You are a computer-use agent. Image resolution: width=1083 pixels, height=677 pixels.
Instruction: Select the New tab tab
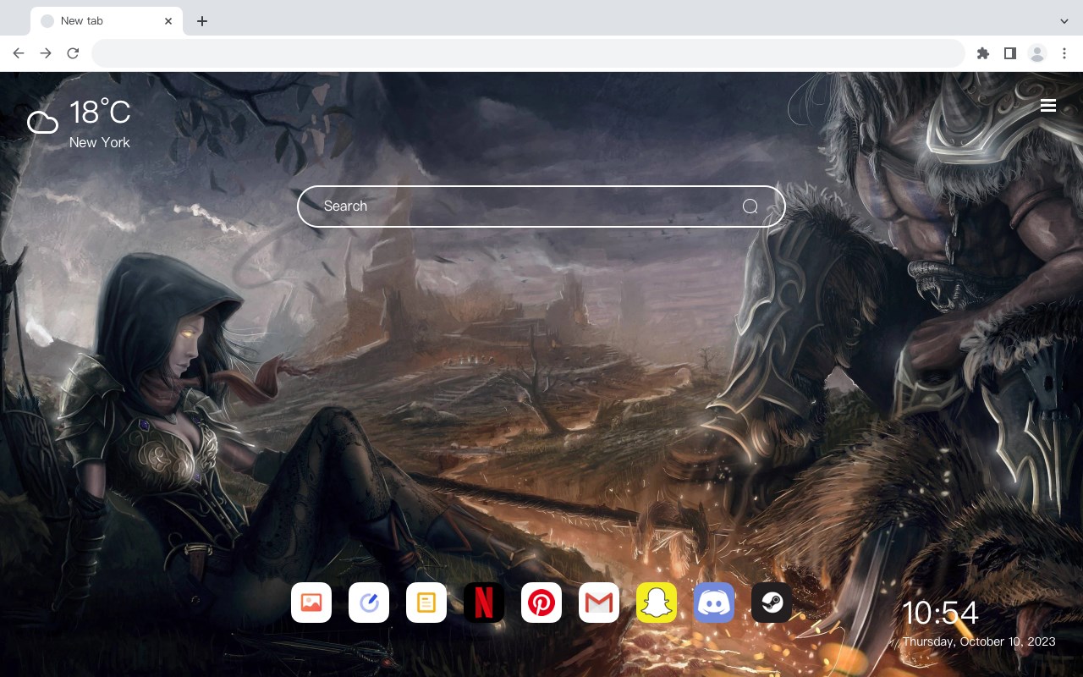click(x=107, y=21)
